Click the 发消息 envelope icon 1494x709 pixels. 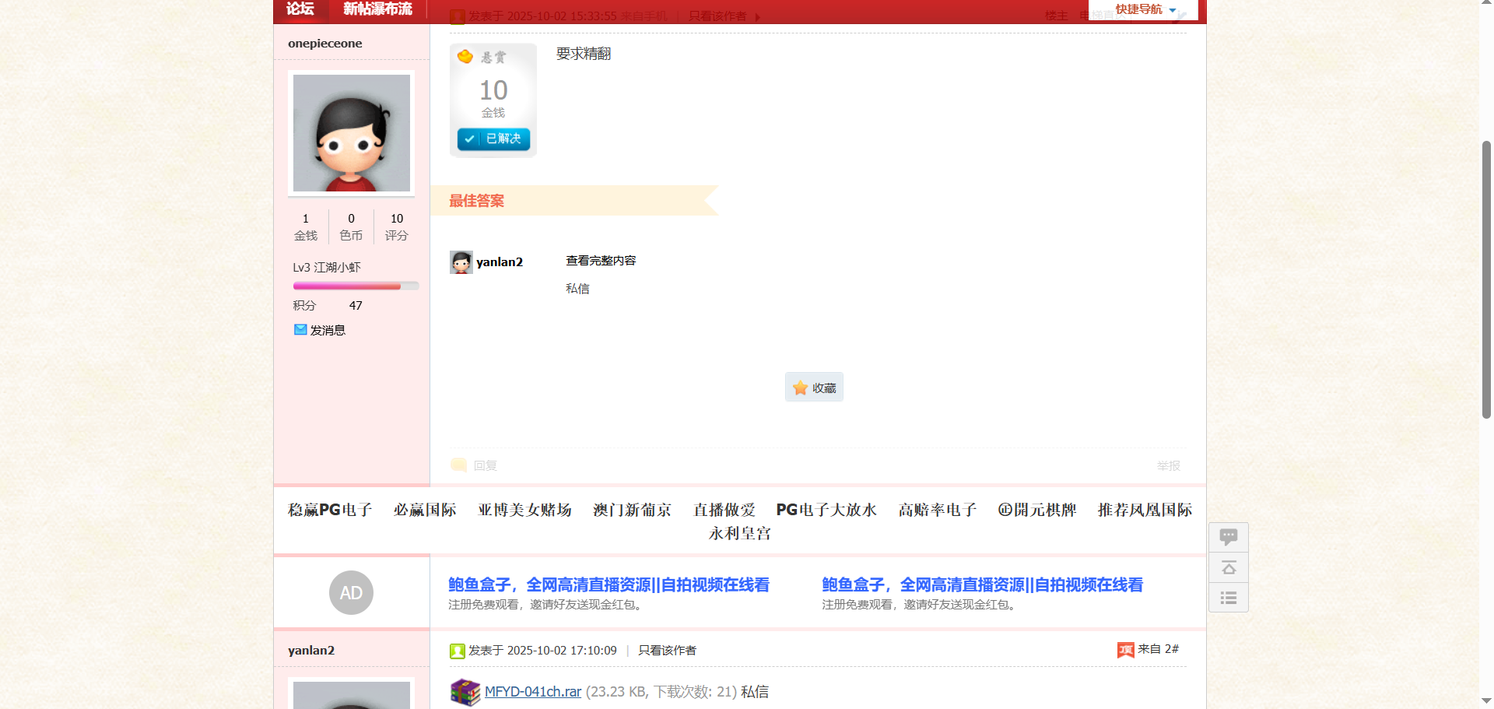click(300, 329)
